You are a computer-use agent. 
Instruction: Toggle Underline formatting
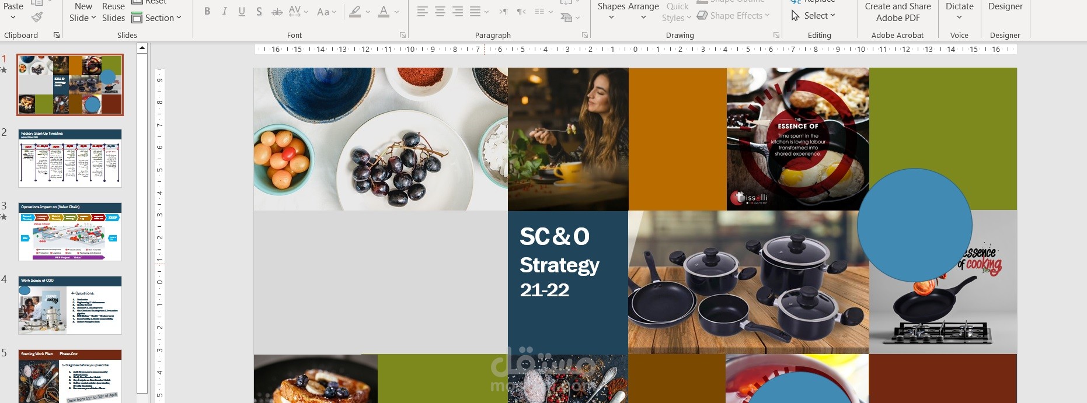pos(242,11)
